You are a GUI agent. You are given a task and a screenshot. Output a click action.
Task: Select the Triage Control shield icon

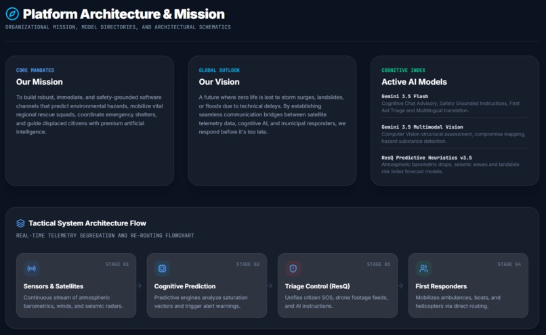[293, 269]
